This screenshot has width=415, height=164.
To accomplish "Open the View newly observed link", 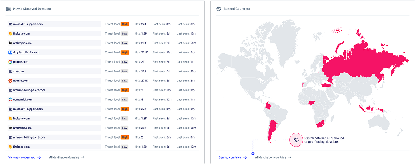I will coord(25,157).
